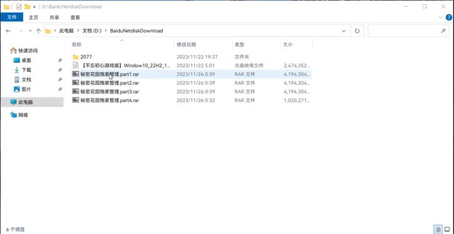
Task: Click 光盘映像文件 type cell
Action: (x=249, y=65)
